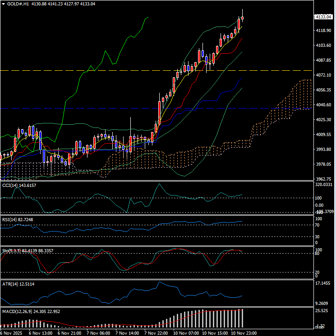This screenshot has width=336, height=336.
Task: Click the 4072.10 price scale value
Action: 323,75
